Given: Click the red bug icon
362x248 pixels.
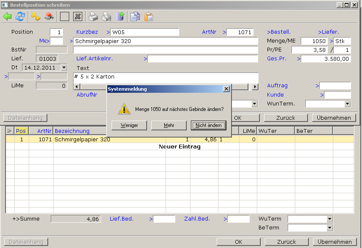Looking at the screenshot, I should (49, 16).
